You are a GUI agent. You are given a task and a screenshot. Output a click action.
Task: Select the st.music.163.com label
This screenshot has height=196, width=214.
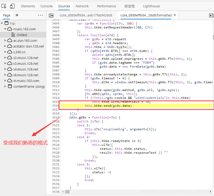(26, 81)
